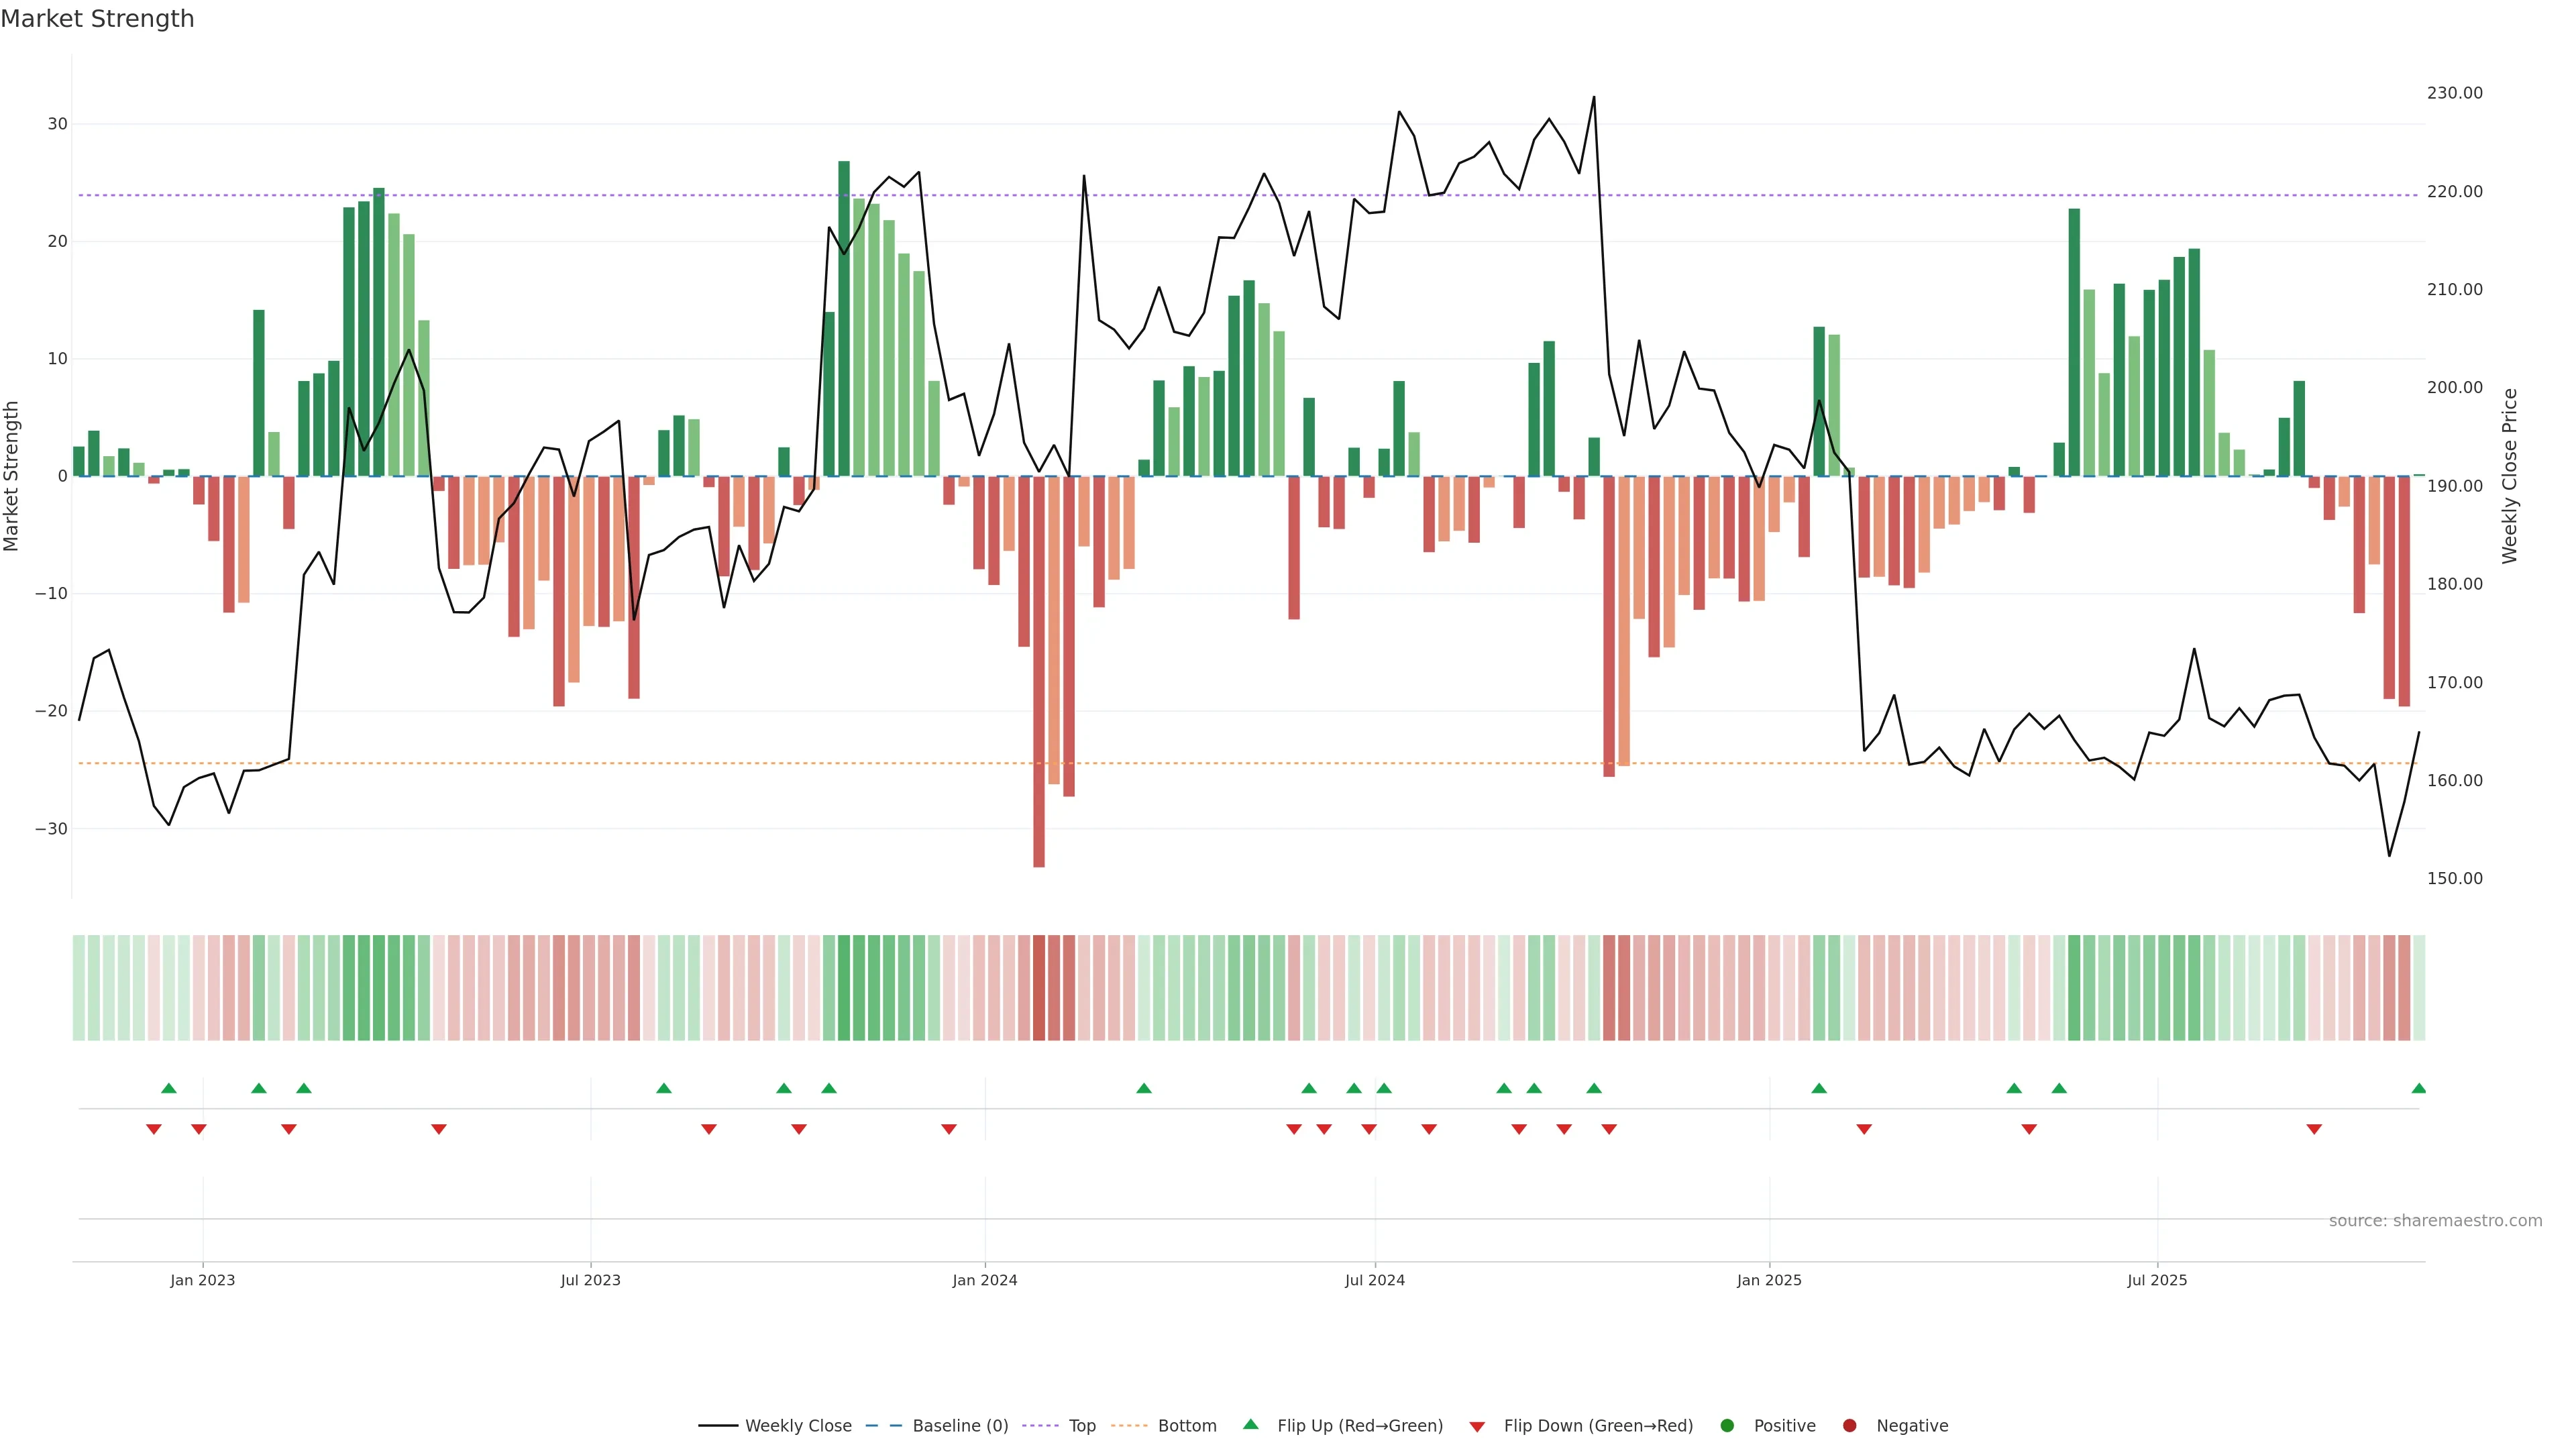The image size is (2576, 1449).
Task: Click the Jul 2024 x-axis label
Action: [1374, 1280]
